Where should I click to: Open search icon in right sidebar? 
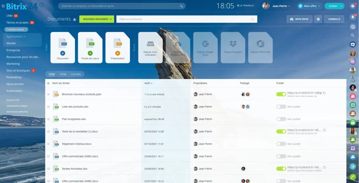coord(353,35)
